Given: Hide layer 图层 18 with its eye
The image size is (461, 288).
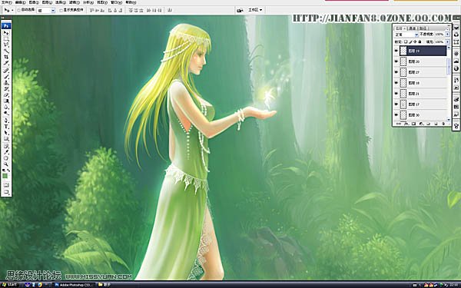Looking at the screenshot, I should 396,83.
